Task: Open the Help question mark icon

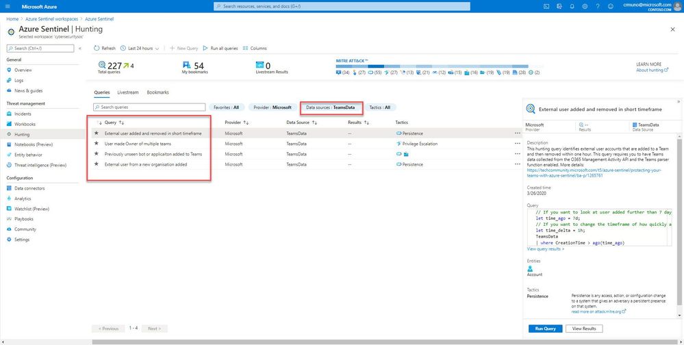Action: pyautogui.click(x=598, y=7)
